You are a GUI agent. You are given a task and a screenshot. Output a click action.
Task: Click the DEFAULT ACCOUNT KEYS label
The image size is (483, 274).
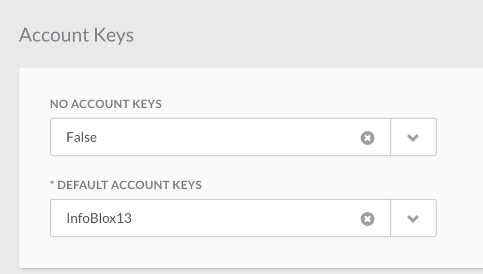coord(129,185)
